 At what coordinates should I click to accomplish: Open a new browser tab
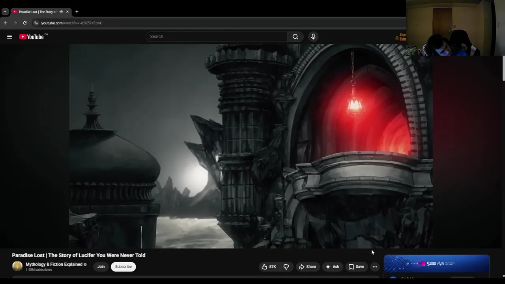point(77,12)
